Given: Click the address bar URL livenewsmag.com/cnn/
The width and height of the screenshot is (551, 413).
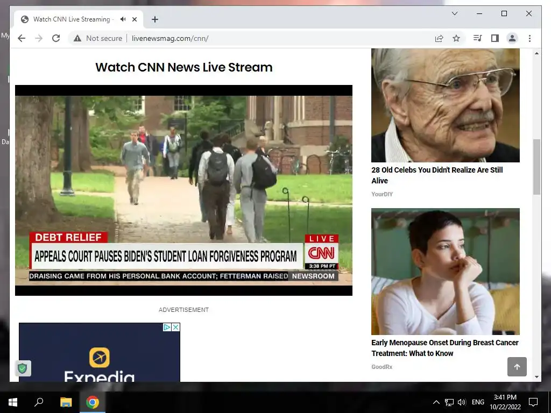Looking at the screenshot, I should (x=170, y=38).
